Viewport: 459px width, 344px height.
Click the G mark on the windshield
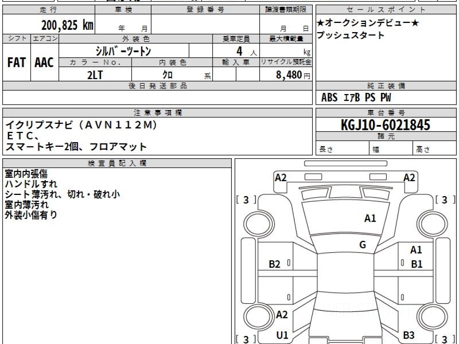pos(363,245)
